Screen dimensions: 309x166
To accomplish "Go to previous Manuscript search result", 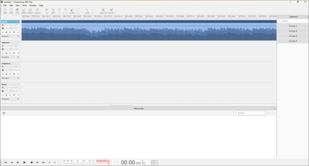I will point(268,113).
